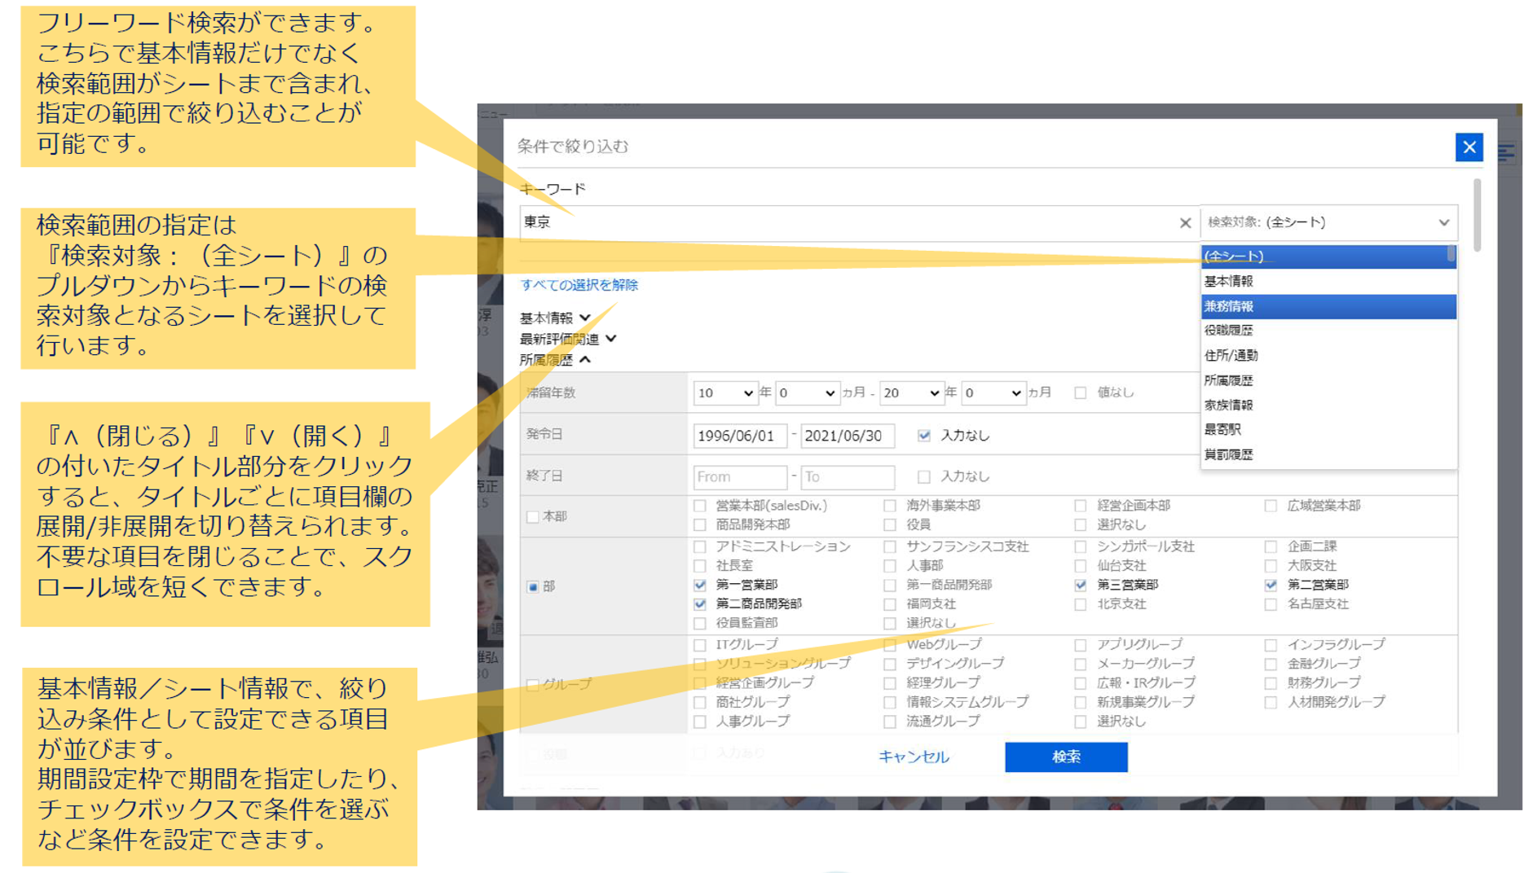This screenshot has height=873, width=1537.
Task: Choose 役職履歴 from the dropdown list
Action: click(1328, 331)
